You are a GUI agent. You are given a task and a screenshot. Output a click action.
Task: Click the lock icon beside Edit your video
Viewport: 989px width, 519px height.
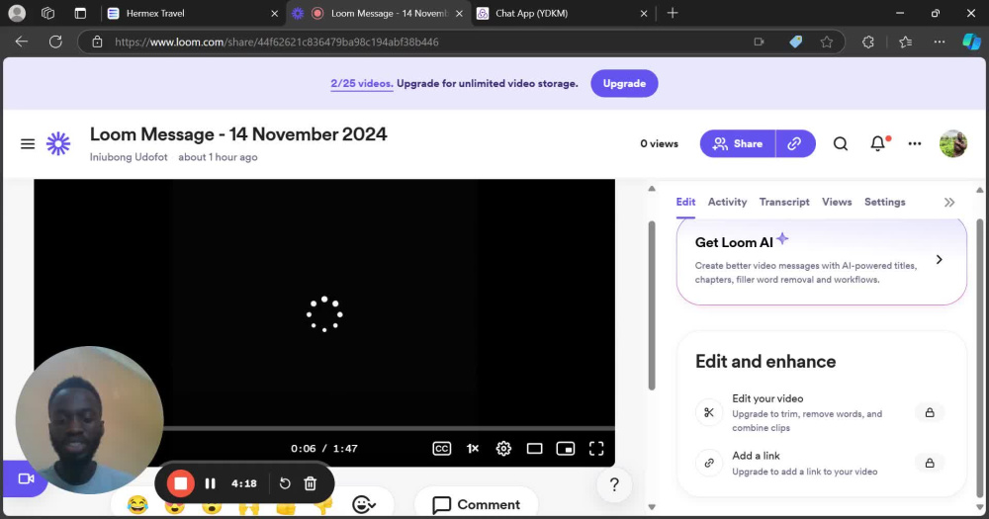pos(930,412)
